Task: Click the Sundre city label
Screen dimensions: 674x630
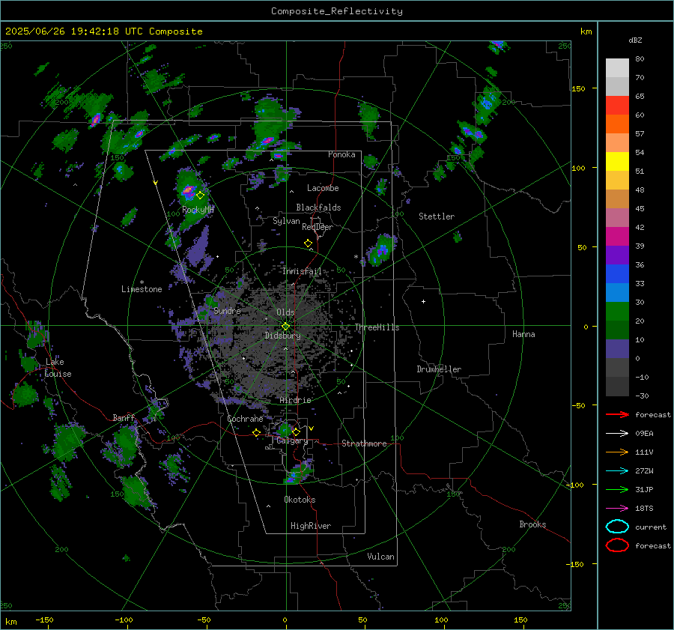Action: click(227, 310)
